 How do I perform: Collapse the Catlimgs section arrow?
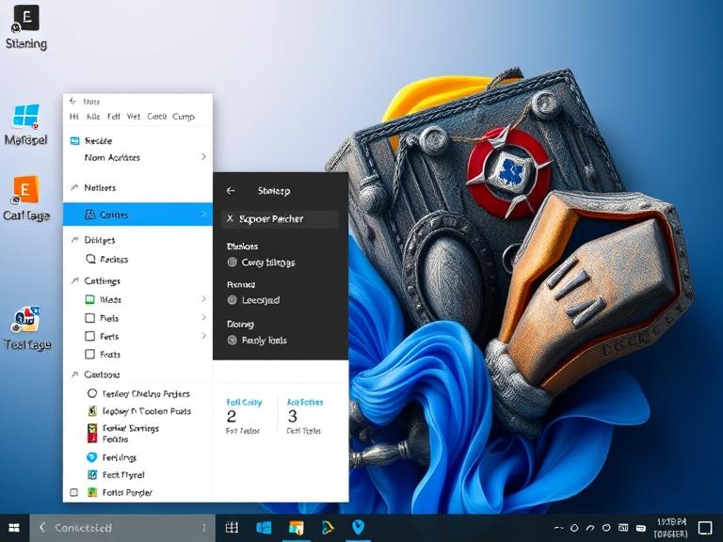point(74,280)
